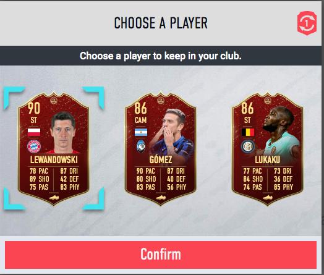Click the red player pick counter badge
Screen dimensions: 324x275
click(x=307, y=23)
